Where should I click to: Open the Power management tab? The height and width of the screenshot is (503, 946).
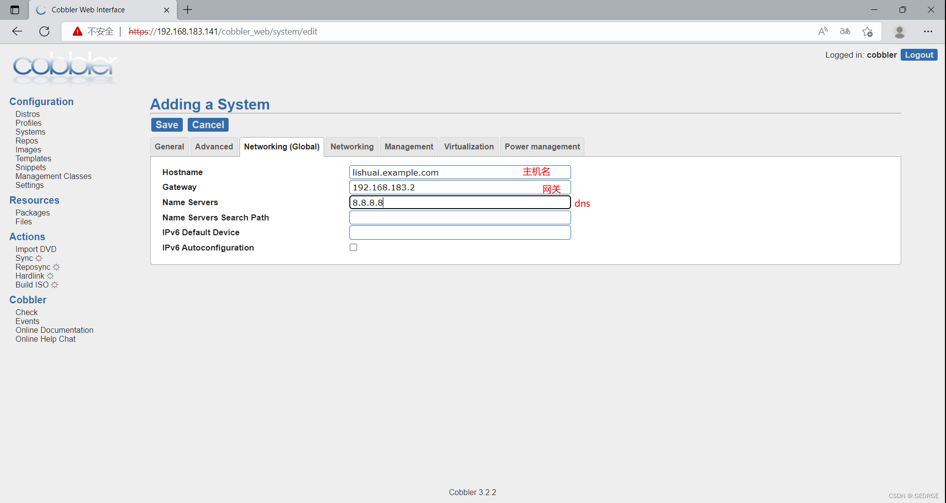(x=542, y=147)
